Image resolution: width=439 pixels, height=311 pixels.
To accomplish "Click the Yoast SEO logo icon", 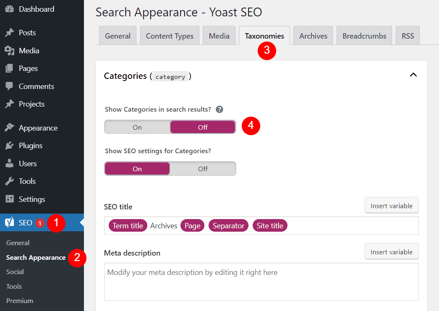I will point(9,222).
